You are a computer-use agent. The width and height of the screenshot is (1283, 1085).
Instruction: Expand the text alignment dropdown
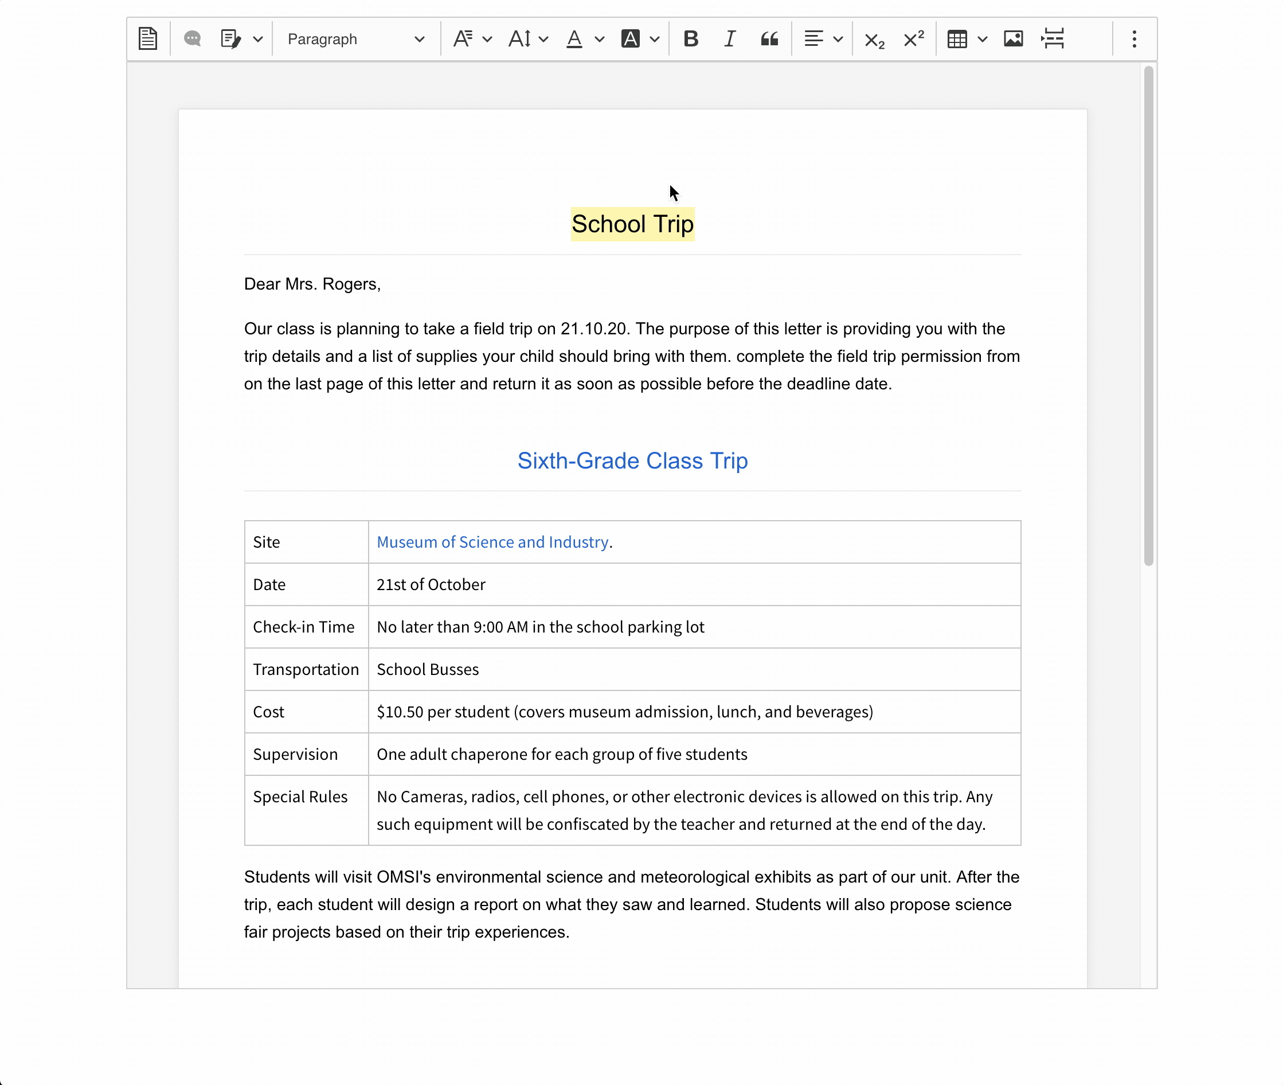click(835, 39)
